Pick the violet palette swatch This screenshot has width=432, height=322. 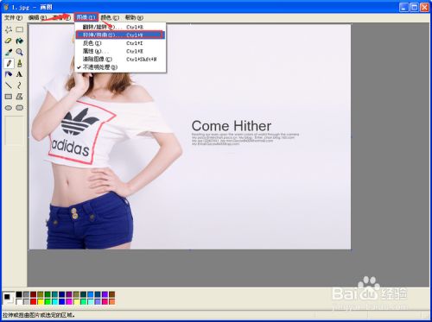click(x=105, y=294)
